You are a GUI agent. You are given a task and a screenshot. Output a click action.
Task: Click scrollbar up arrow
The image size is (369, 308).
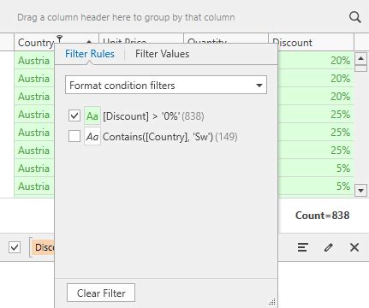[360, 59]
